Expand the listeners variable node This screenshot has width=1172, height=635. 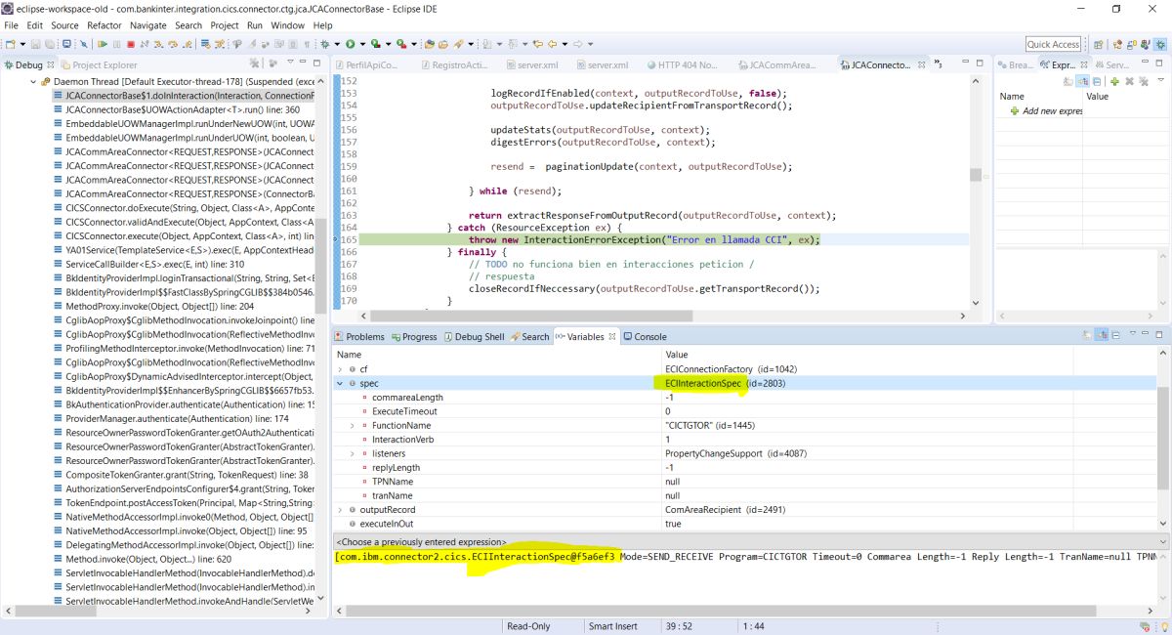coord(353,453)
